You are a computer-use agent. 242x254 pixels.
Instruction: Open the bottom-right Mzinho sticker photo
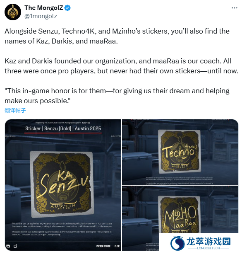(x=180, y=218)
